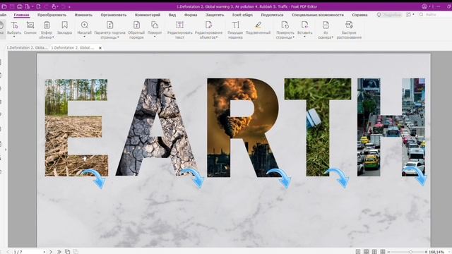Click the Print icon in quick access toolbar
The image size is (452, 254).
point(19,6)
